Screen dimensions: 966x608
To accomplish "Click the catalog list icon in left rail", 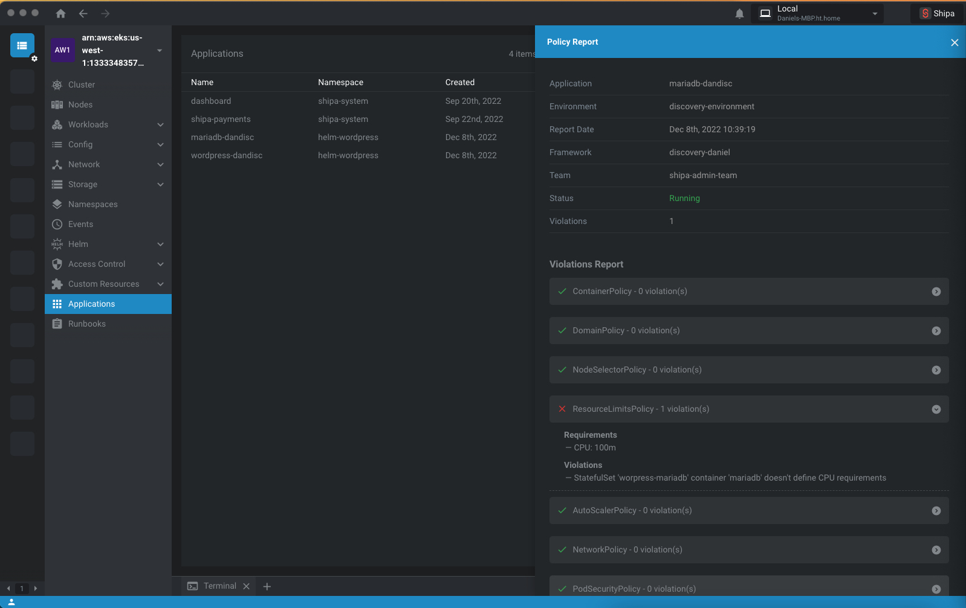I will [x=22, y=45].
